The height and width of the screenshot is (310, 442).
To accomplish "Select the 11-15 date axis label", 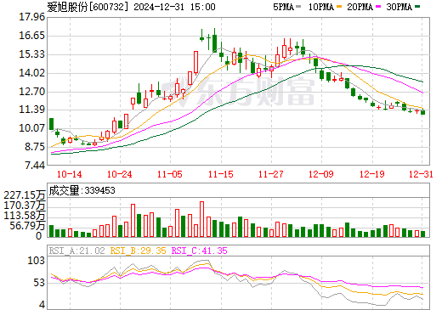I will [221, 174].
